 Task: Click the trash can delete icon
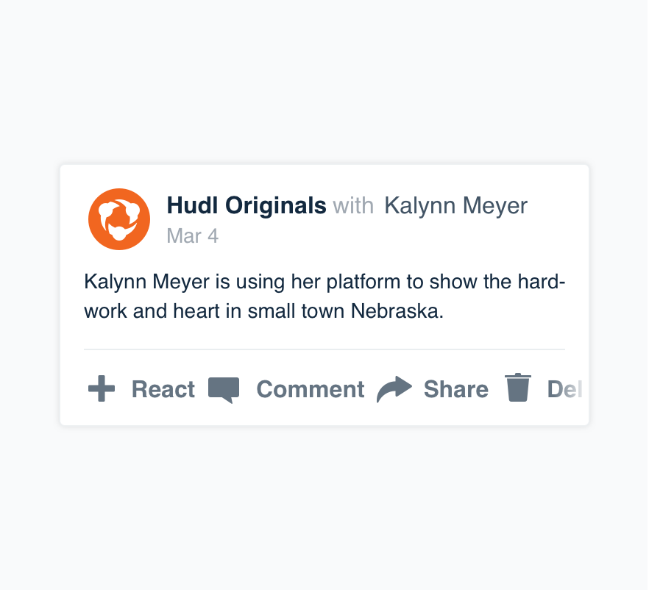(x=518, y=388)
